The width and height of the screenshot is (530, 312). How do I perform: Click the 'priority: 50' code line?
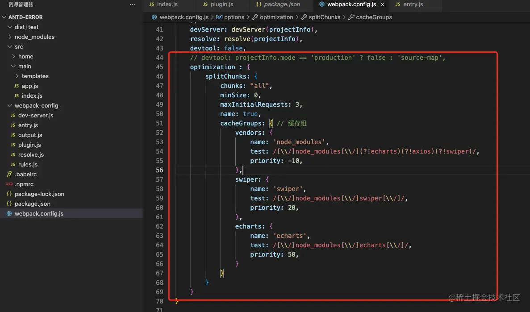click(275, 254)
